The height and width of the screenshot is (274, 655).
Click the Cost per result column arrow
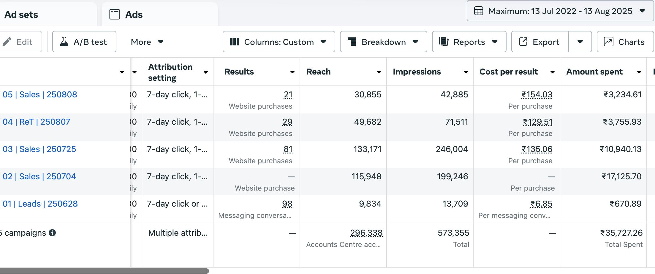552,72
